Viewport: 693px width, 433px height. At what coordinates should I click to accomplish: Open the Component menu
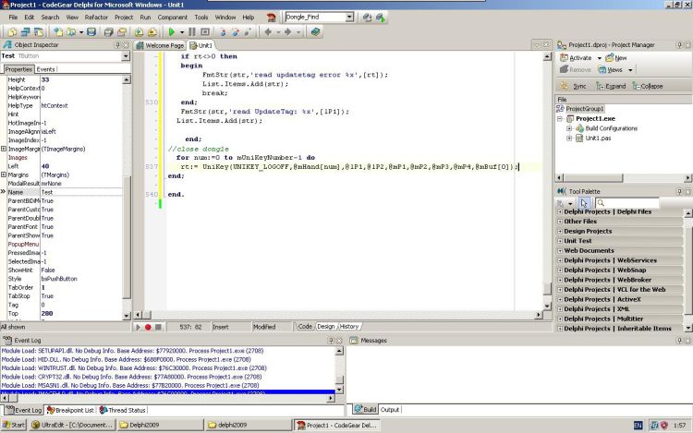click(x=173, y=18)
